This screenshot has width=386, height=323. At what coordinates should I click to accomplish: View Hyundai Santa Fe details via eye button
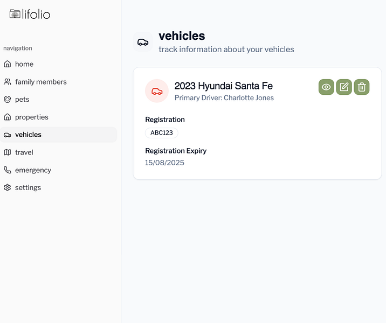pos(326,87)
